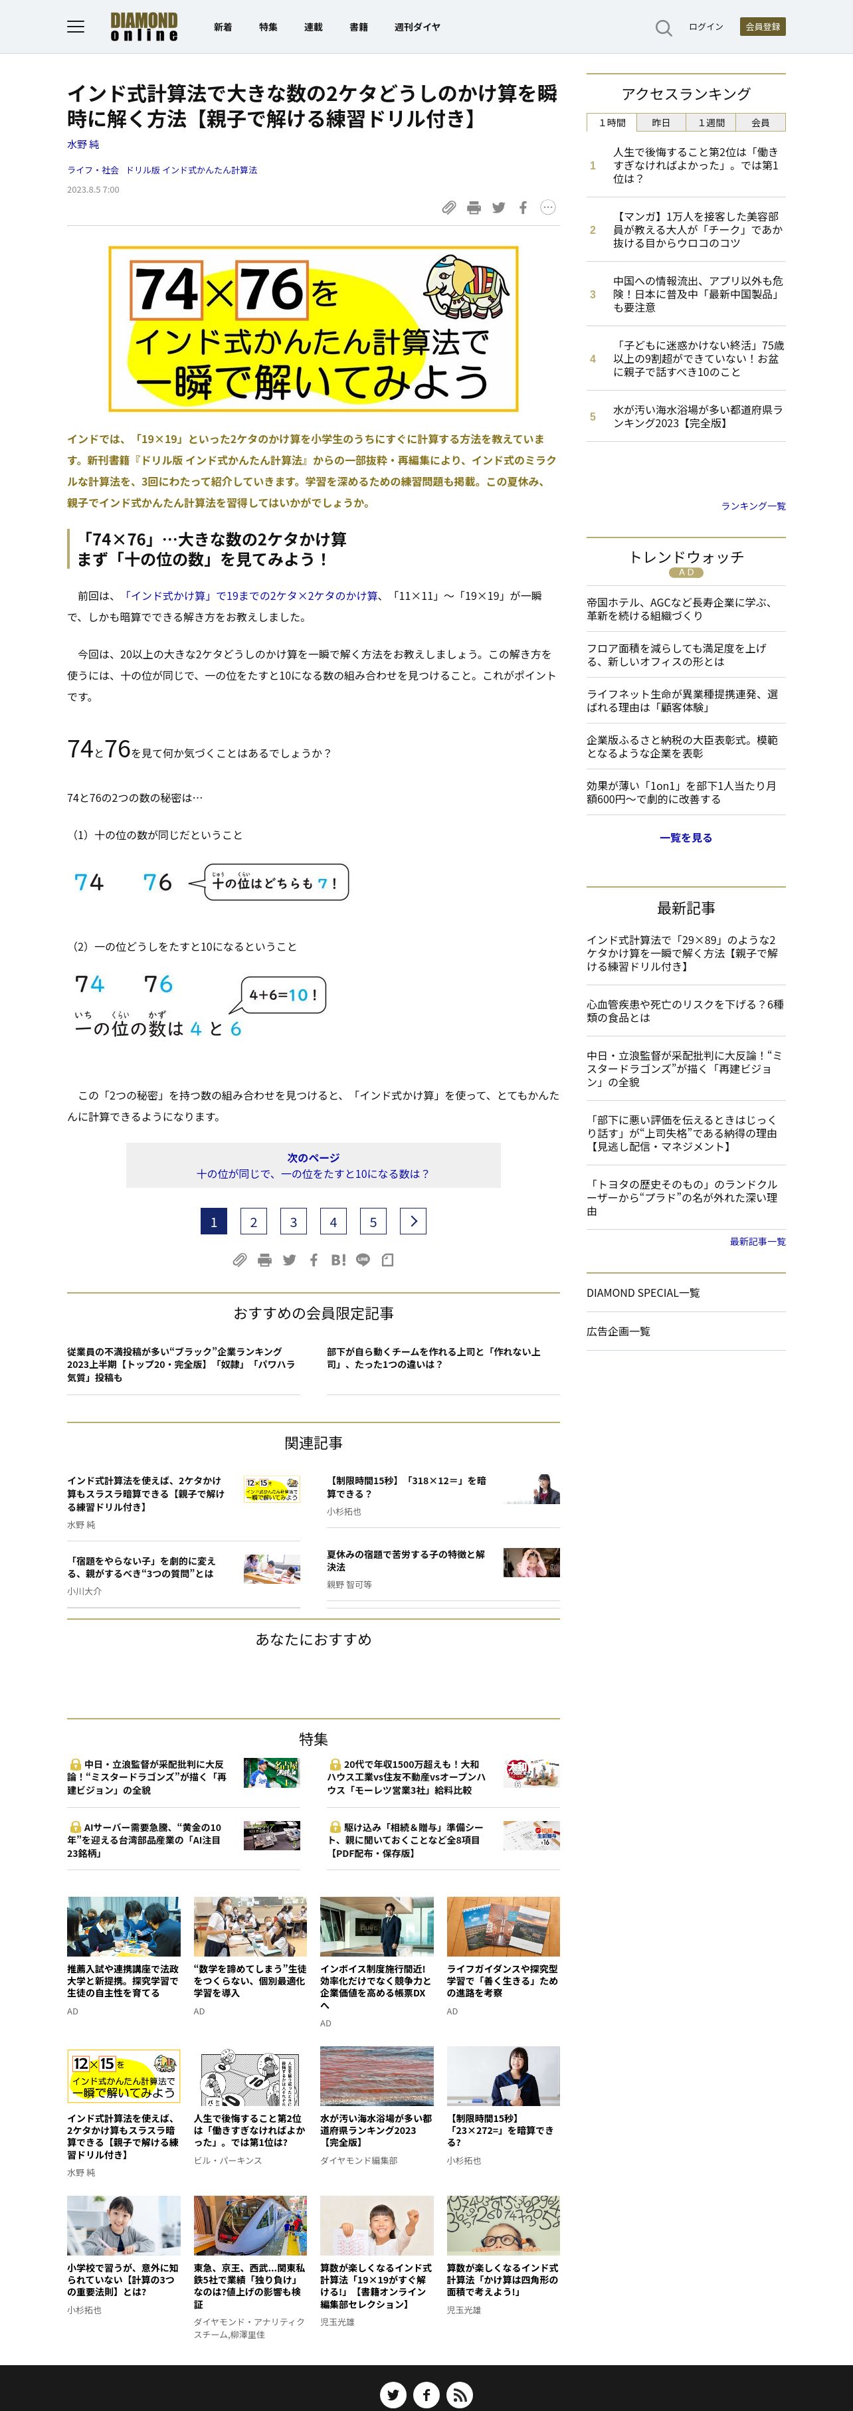Bookmark with Hatena B! icon
The image size is (853, 2411).
pyautogui.click(x=338, y=1260)
